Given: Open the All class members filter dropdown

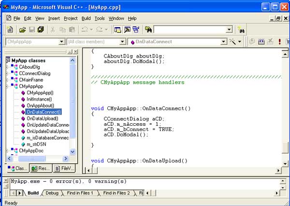Looking at the screenshot, I should point(122,42).
